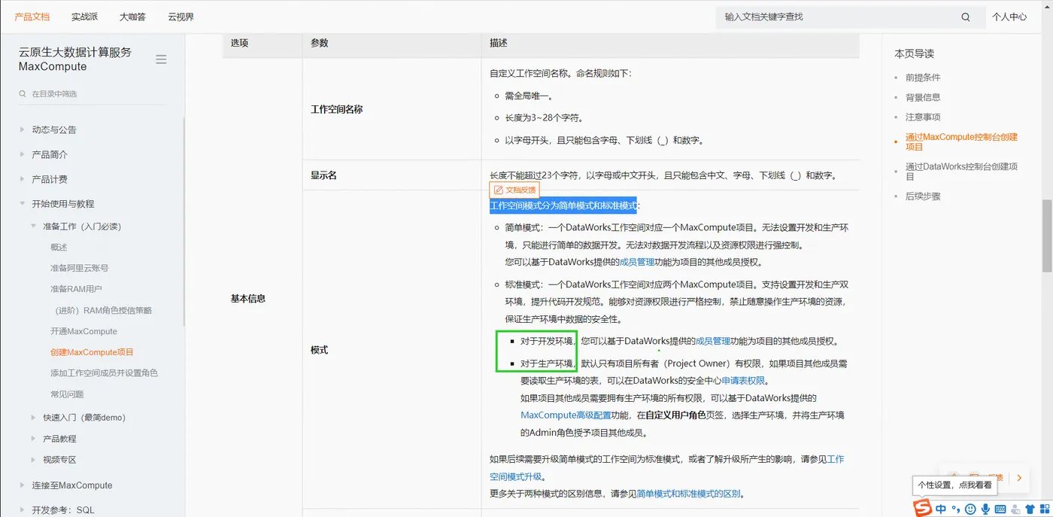Open the Sogou input method S logo
1053x517 pixels.
(x=922, y=509)
